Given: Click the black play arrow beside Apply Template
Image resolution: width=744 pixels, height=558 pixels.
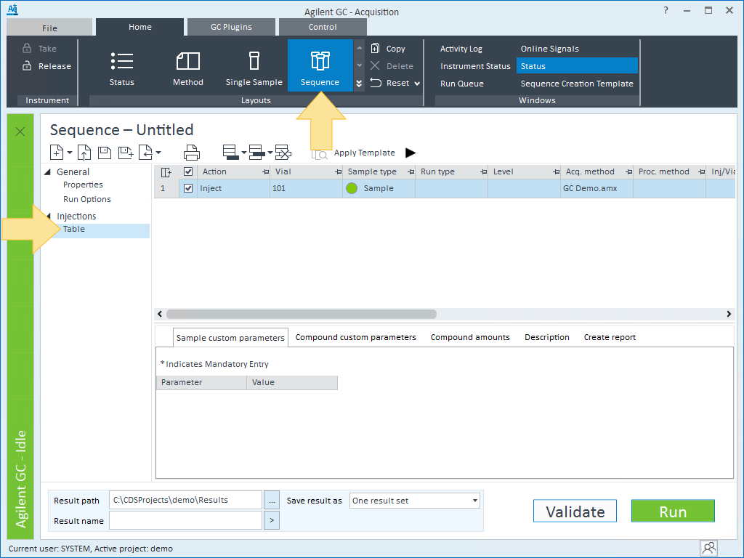Looking at the screenshot, I should [411, 153].
